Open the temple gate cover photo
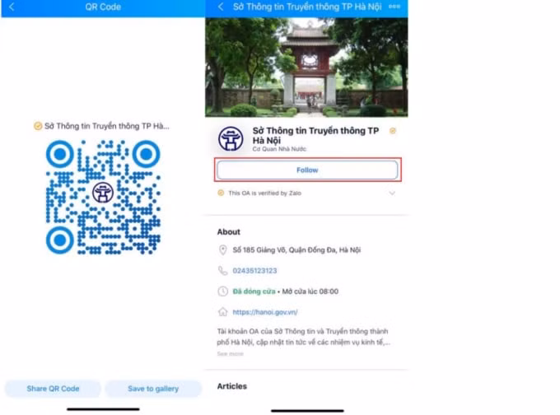Screen dimensions: 560x415 pyautogui.click(x=306, y=68)
